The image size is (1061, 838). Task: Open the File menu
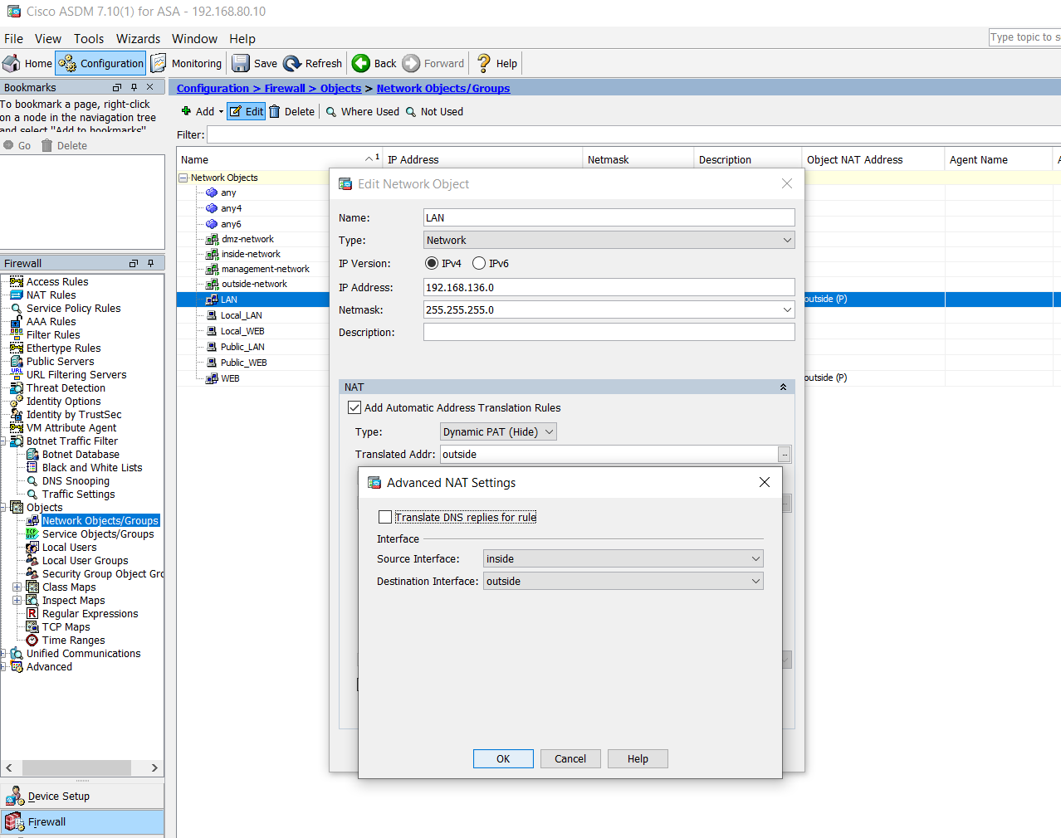[x=14, y=39]
